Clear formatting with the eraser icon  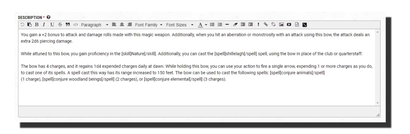coord(235,25)
